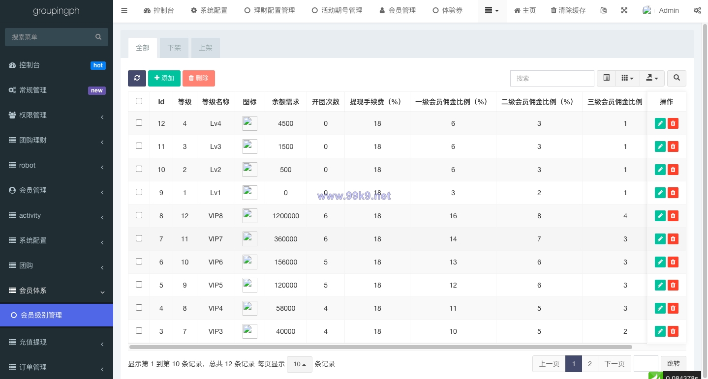Image resolution: width=708 pixels, height=379 pixels.
Task: Delete the Lv2 row with trash icon
Action: coord(673,170)
